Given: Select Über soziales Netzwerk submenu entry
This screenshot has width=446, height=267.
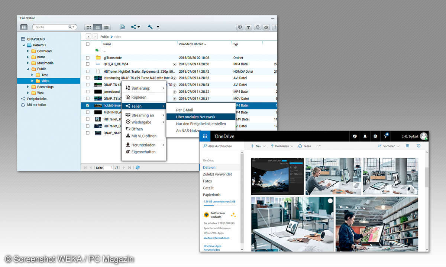Looking at the screenshot, I should click(201, 117).
